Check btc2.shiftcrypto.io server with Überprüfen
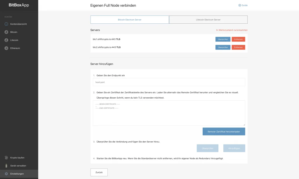Screen dimensions: 299x179 [223, 47]
